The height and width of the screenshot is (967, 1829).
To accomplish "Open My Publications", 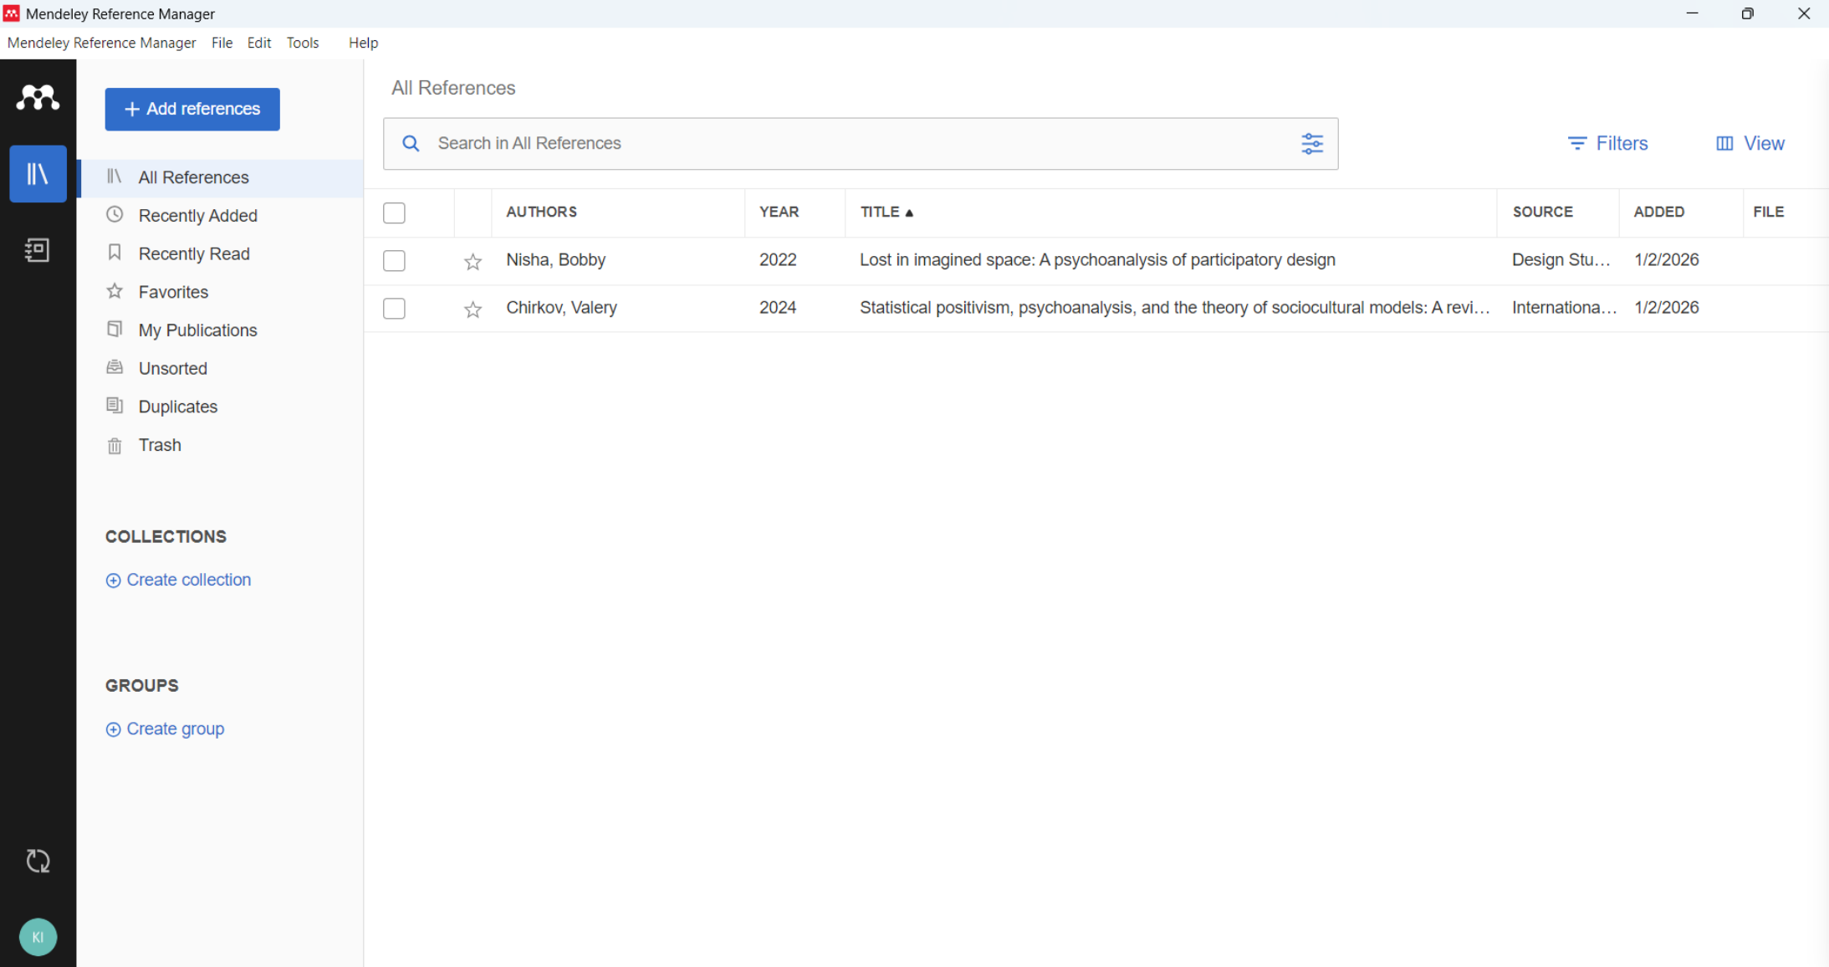I will [221, 330].
